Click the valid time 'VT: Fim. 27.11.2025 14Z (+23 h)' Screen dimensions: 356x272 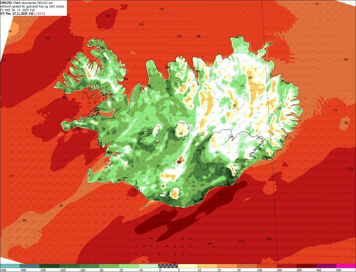[23, 13]
